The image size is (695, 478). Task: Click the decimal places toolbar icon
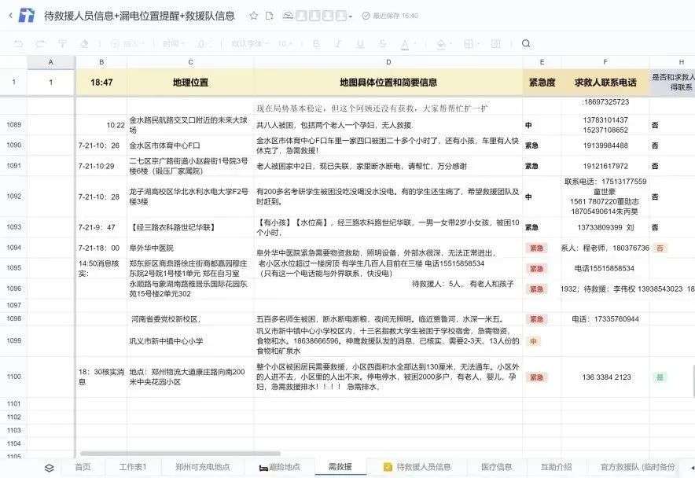pyautogui.click(x=201, y=43)
